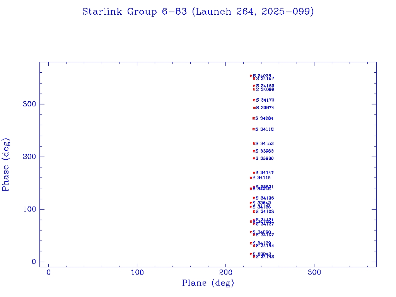Select the S 34084 data point marker
Image resolution: width=396 pixels, height=297 pixels.
coord(253,118)
